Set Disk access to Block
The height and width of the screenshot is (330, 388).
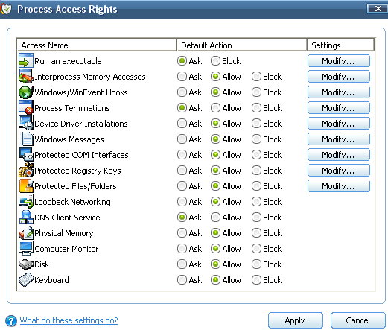coord(256,264)
